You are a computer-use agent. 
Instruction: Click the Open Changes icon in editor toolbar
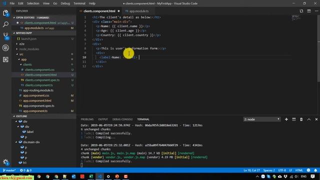click(x=301, y=11)
